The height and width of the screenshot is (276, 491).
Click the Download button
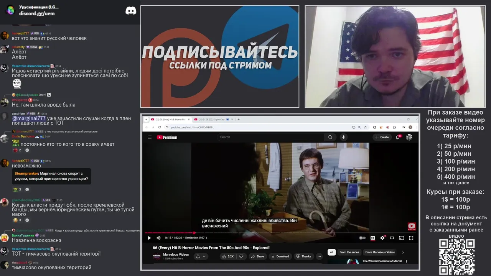[280, 256]
